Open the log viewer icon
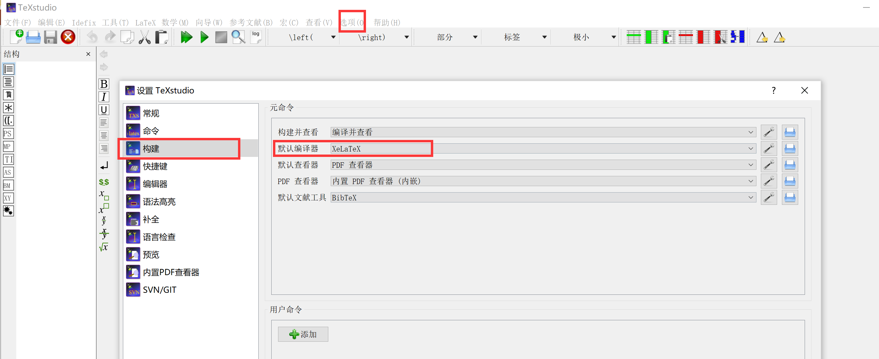Image resolution: width=879 pixels, height=359 pixels. 256,37
